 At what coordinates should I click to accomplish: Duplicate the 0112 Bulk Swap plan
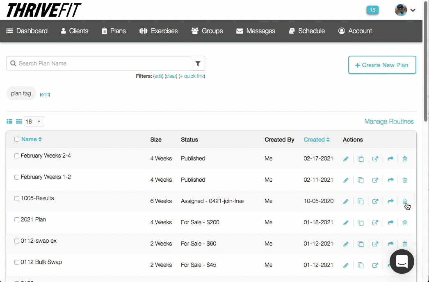[x=361, y=265]
